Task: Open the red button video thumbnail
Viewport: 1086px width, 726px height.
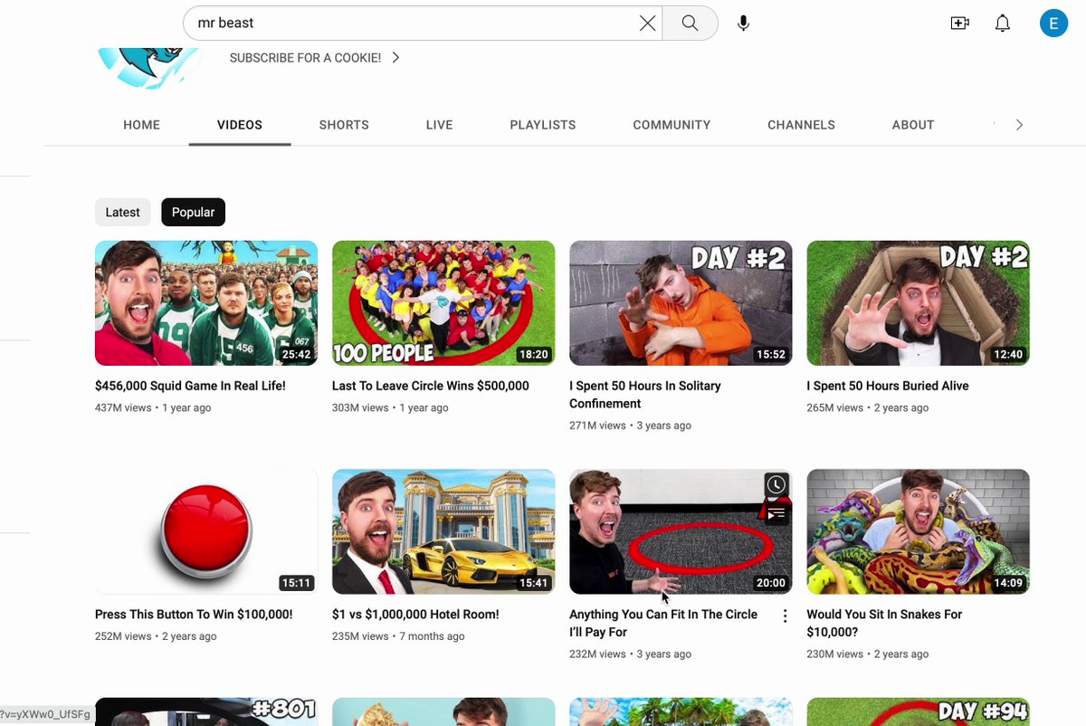Action: click(x=206, y=531)
